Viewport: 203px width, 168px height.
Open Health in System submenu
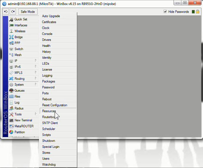[x=58, y=46]
